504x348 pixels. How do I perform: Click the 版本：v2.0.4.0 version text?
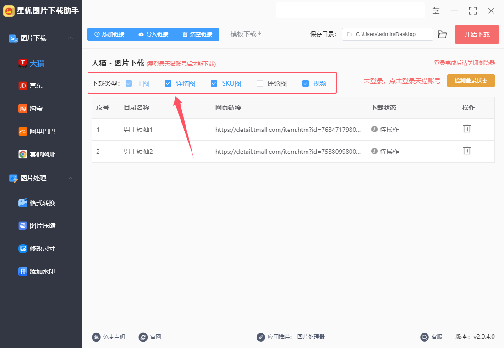point(475,337)
